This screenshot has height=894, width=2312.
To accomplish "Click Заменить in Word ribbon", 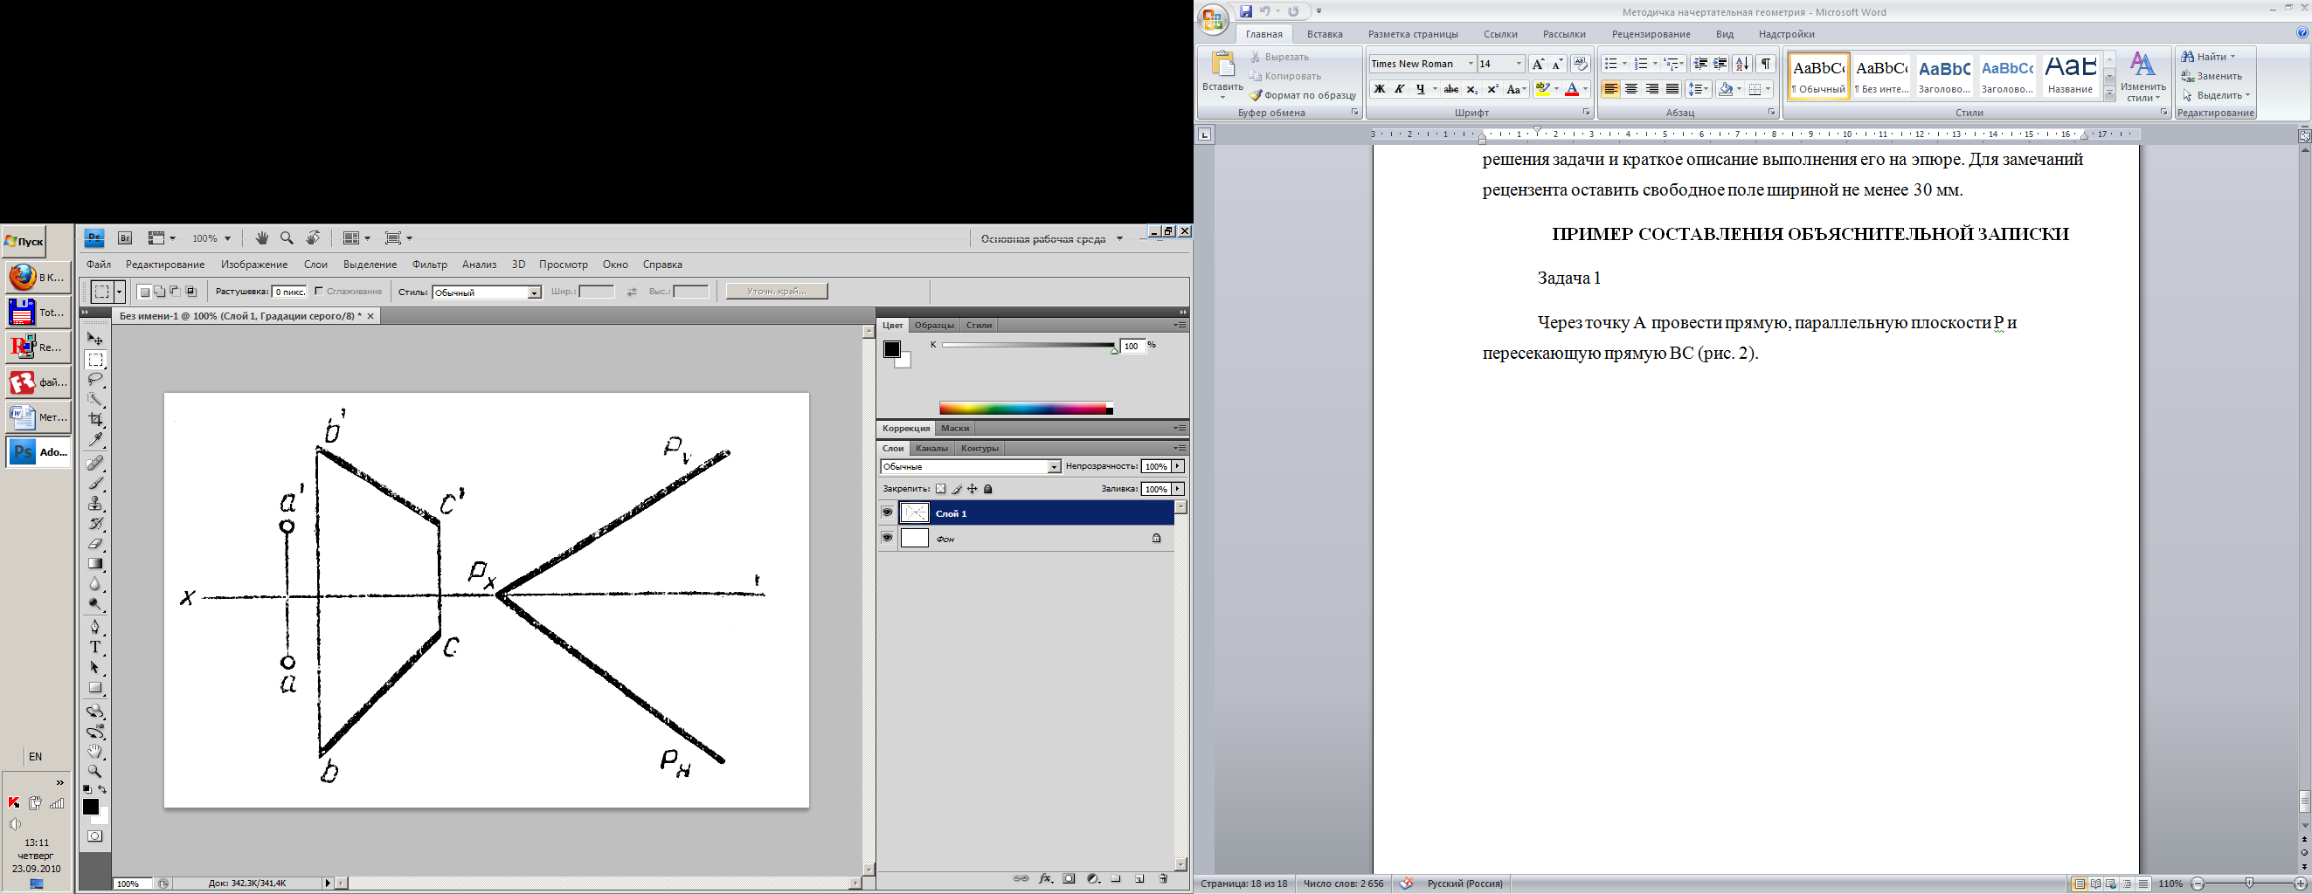I will pos(2212,76).
